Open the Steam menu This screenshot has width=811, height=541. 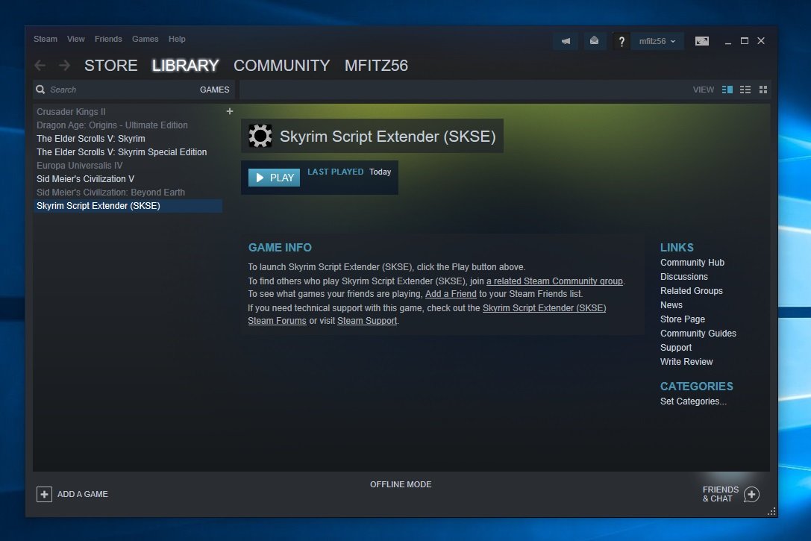(x=46, y=39)
